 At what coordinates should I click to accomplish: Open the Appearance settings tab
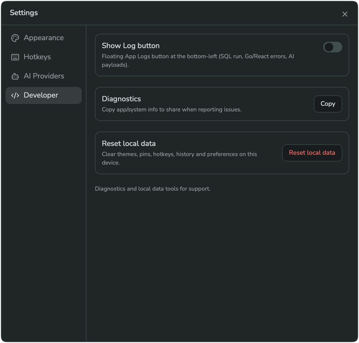[44, 38]
